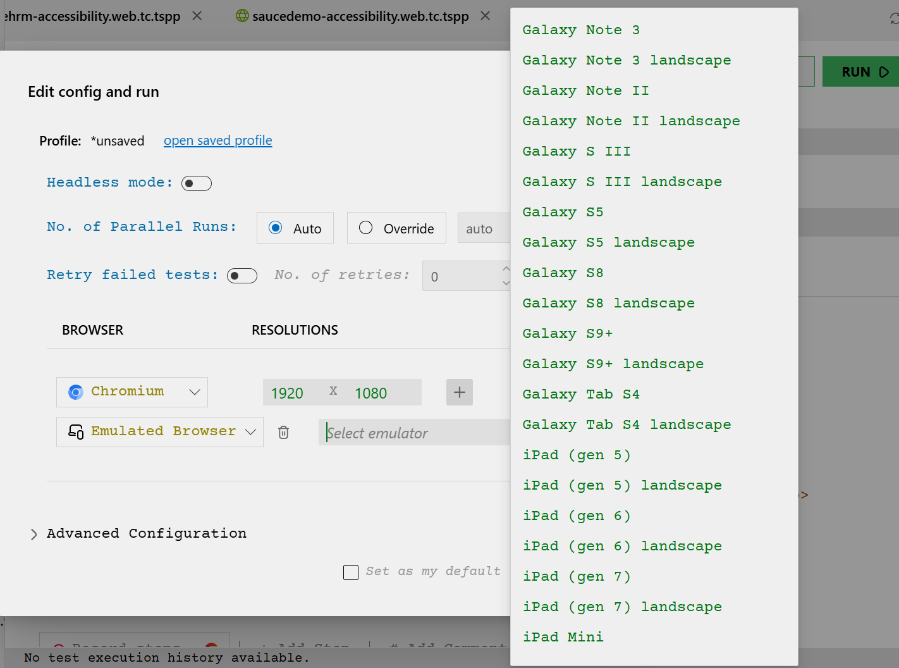Click the Chromium browser icon
Viewport: 899px width, 668px height.
[75, 392]
